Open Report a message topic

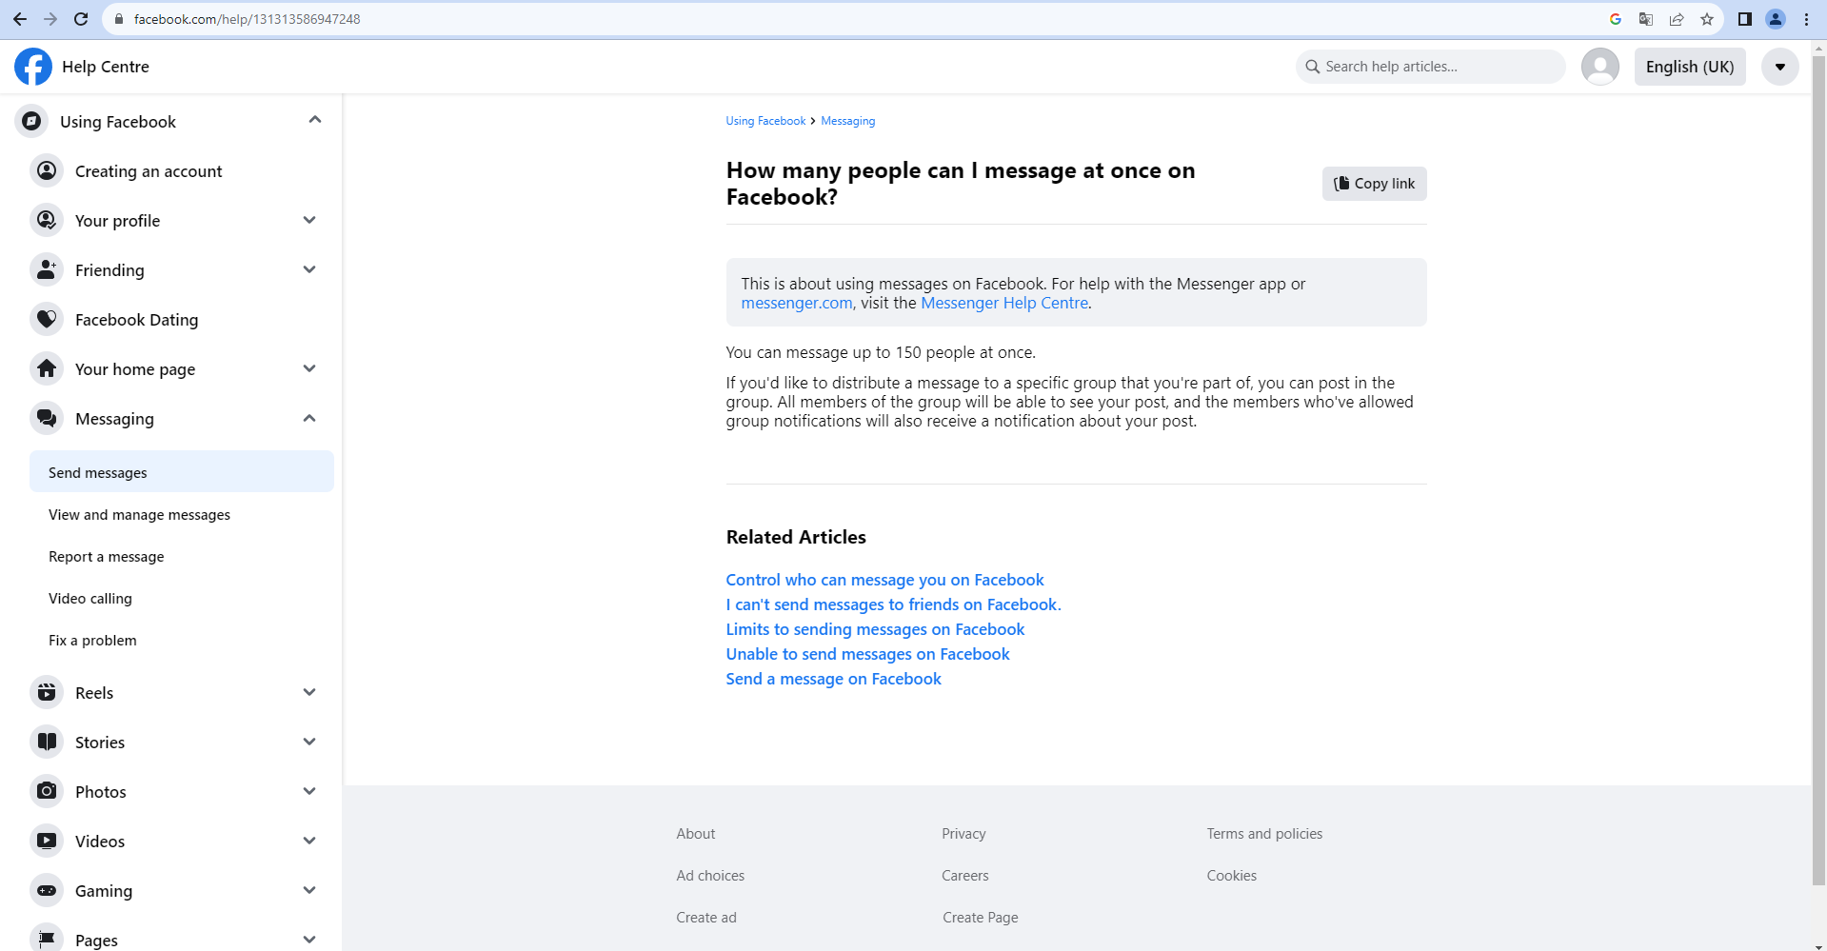(x=107, y=557)
